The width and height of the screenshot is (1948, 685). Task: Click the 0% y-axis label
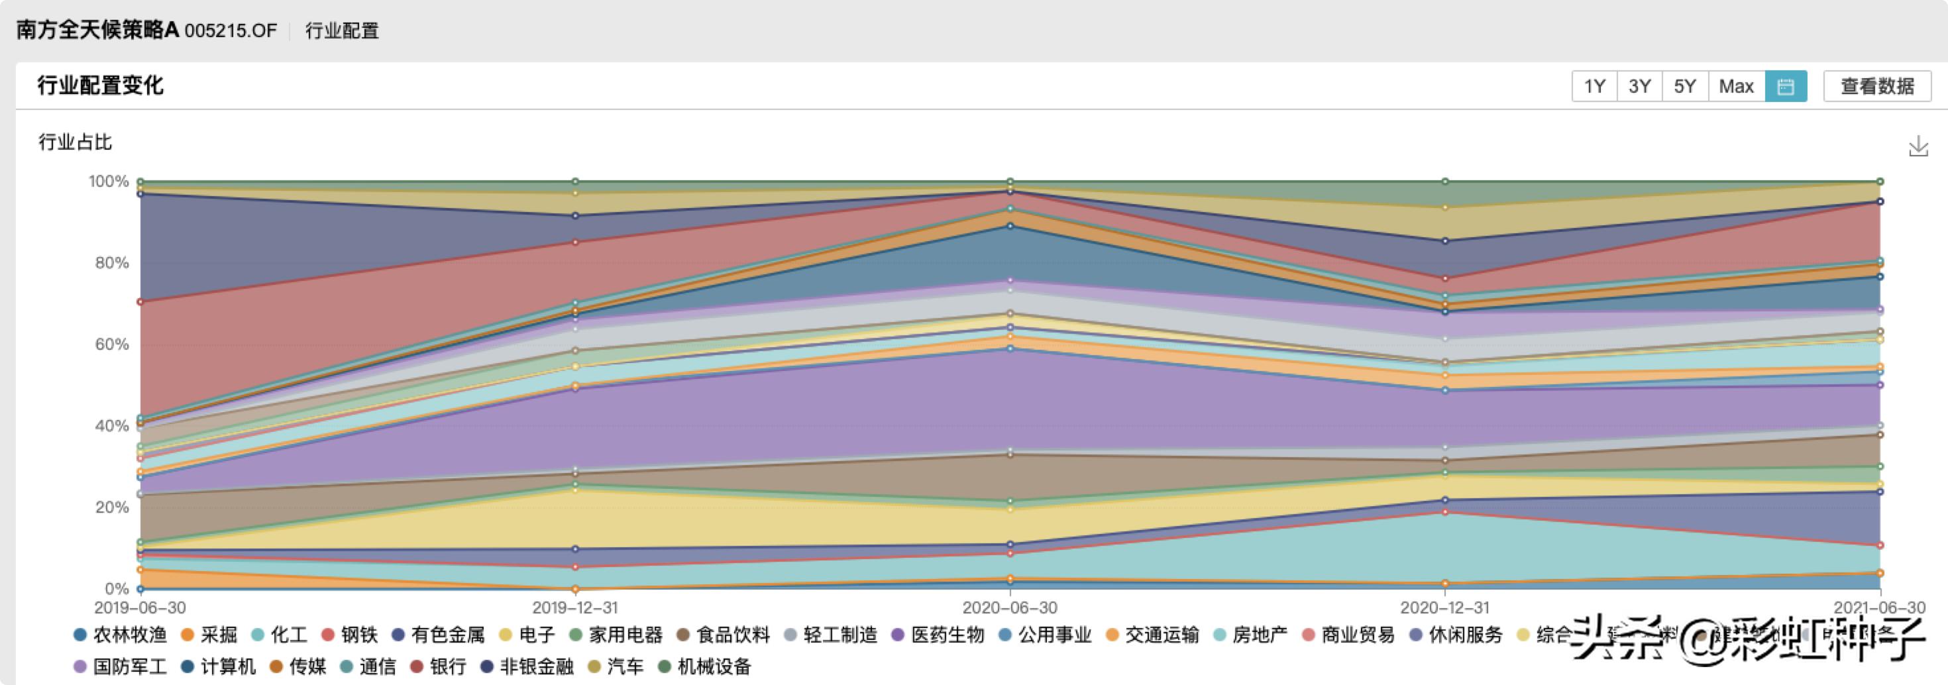(117, 589)
